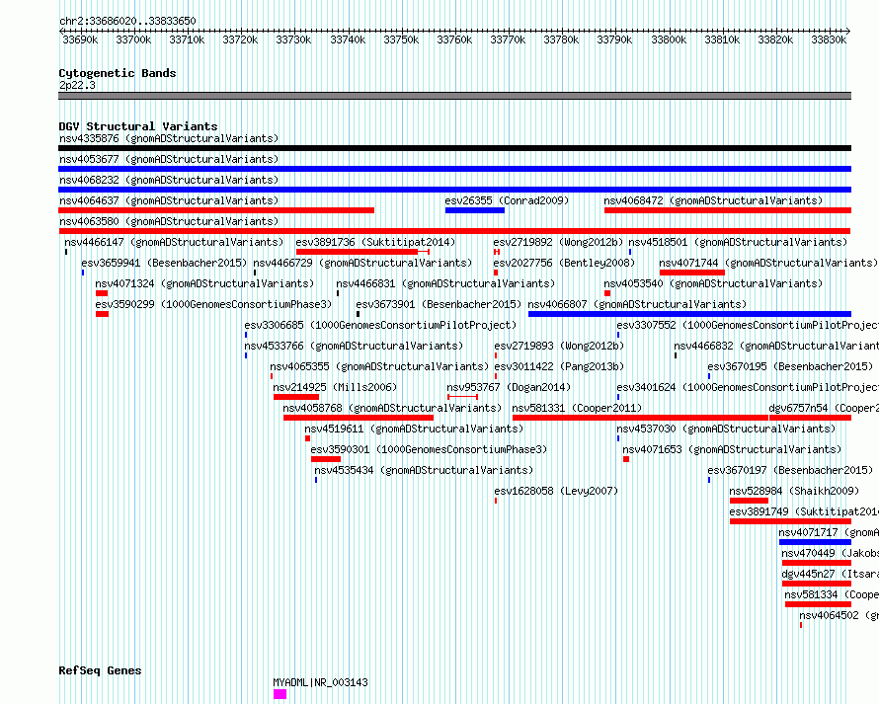879x704 pixels.
Task: Select the nsv4053677 blue variant bar
Action: point(454,169)
